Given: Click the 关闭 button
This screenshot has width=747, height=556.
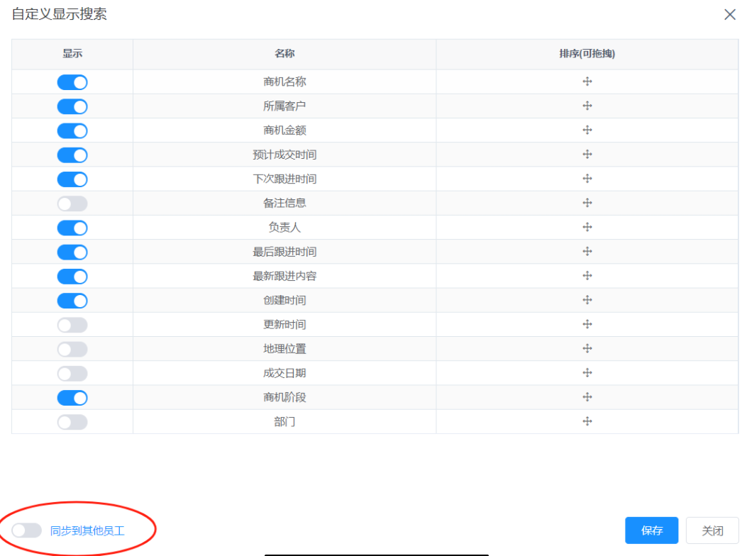Looking at the screenshot, I should 712,530.
